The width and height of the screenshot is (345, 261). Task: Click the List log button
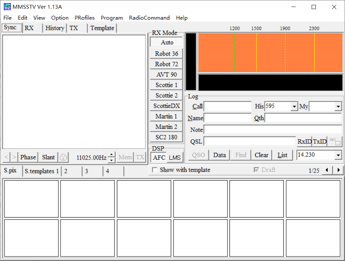click(282, 155)
